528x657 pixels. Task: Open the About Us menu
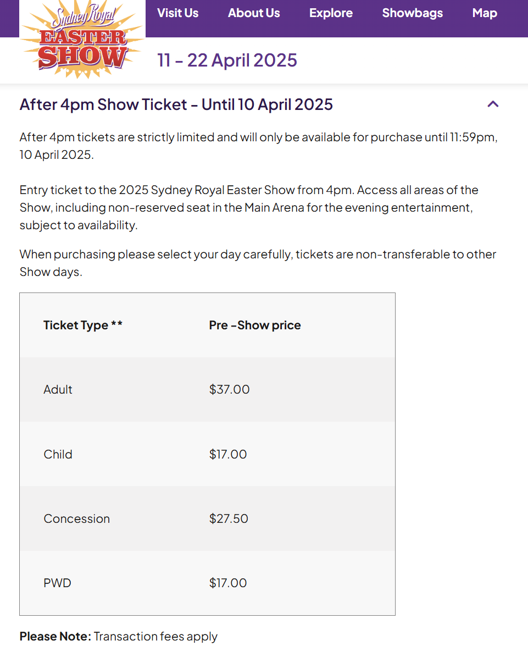pyautogui.click(x=254, y=13)
